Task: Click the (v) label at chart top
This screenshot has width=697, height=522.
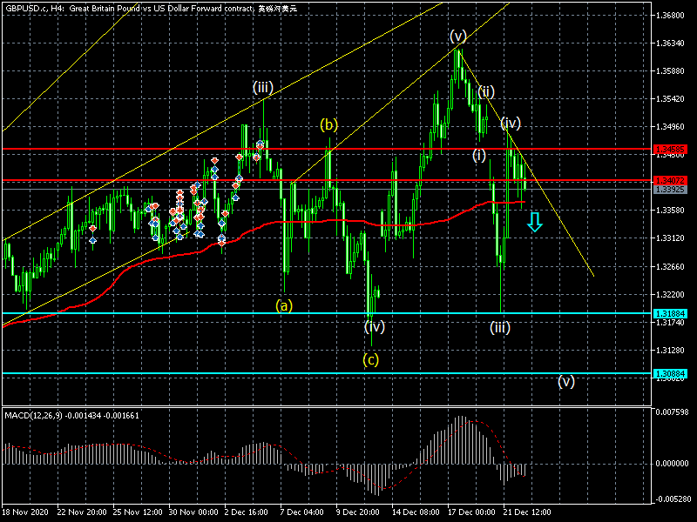Action: tap(458, 36)
